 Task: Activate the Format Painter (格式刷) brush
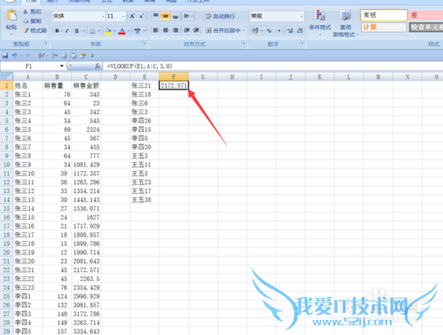click(x=35, y=30)
